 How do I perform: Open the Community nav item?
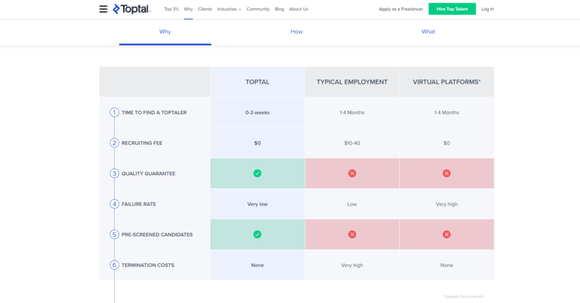click(x=258, y=9)
